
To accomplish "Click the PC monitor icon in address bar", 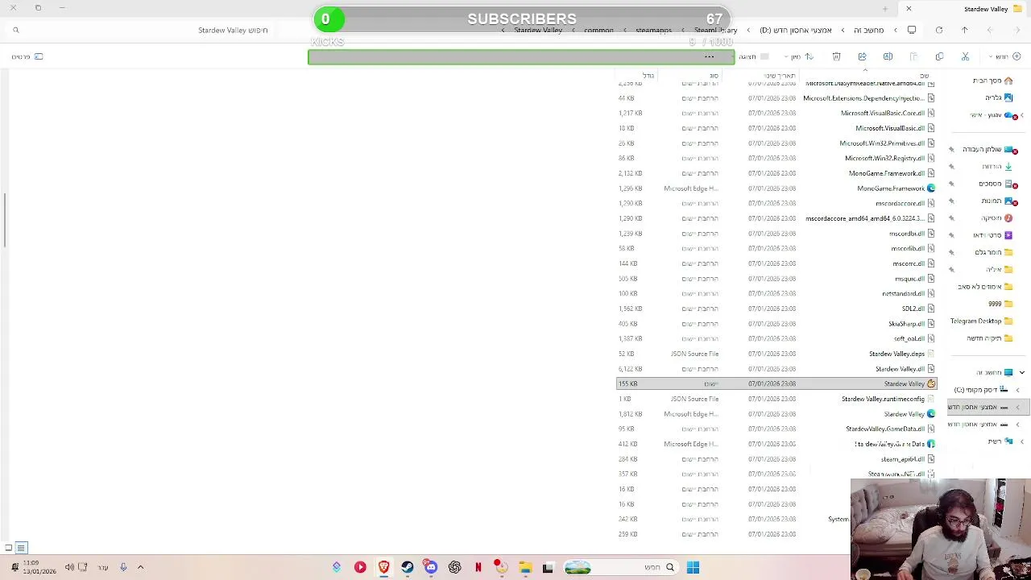I will tap(912, 30).
